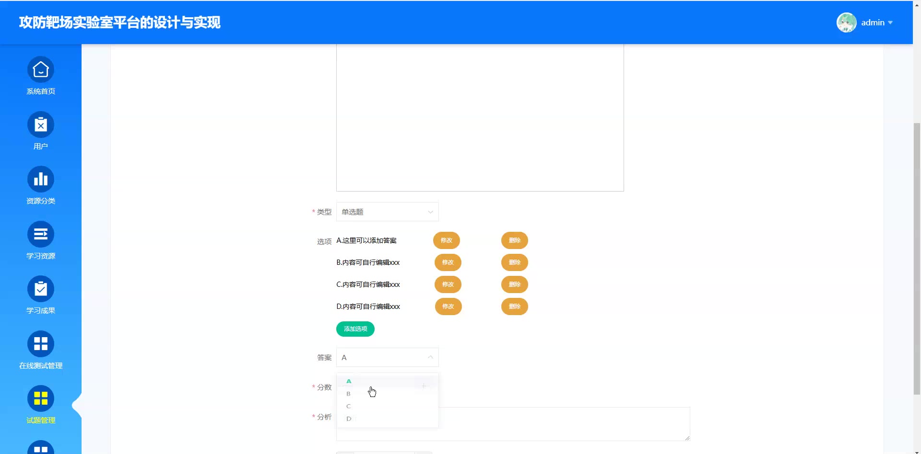Screen dimensions: 921x454
Task: Click the 类型 field label
Action: (x=324, y=212)
